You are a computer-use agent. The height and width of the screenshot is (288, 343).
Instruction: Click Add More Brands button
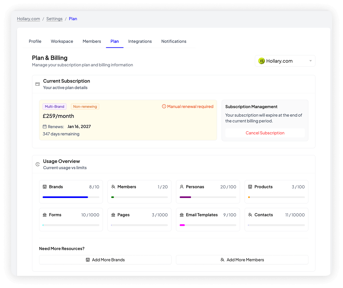click(105, 260)
